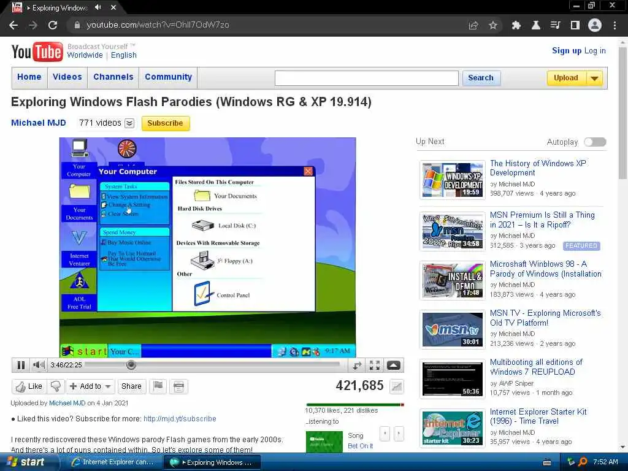
Task: Go back with browser back arrow
Action: point(13,25)
